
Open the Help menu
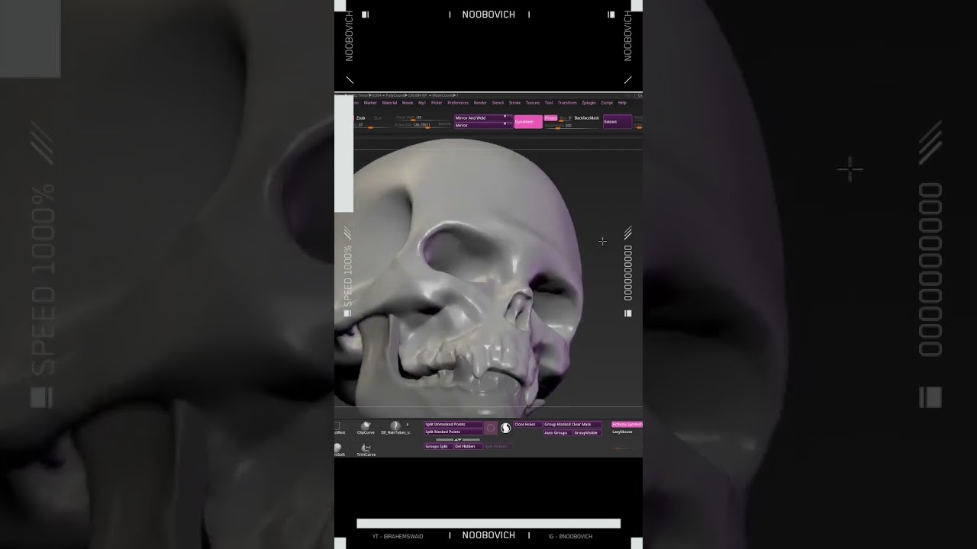click(622, 102)
